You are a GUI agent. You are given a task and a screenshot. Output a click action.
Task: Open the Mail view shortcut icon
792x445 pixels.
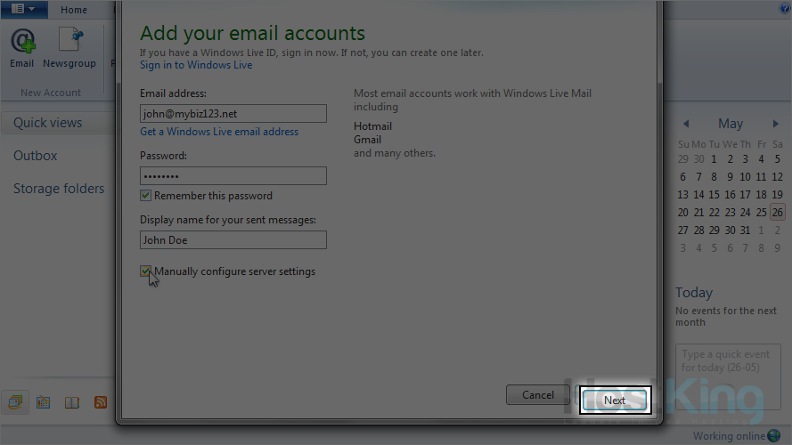(15, 402)
